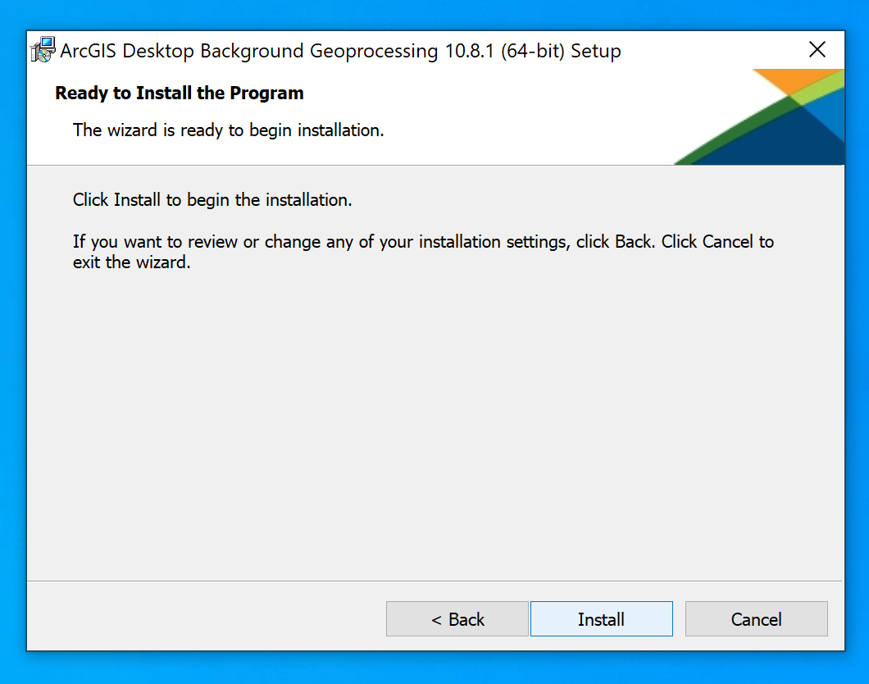The height and width of the screenshot is (684, 869).
Task: Click 'exit the wizard.' on the last text line
Action: pos(131,264)
